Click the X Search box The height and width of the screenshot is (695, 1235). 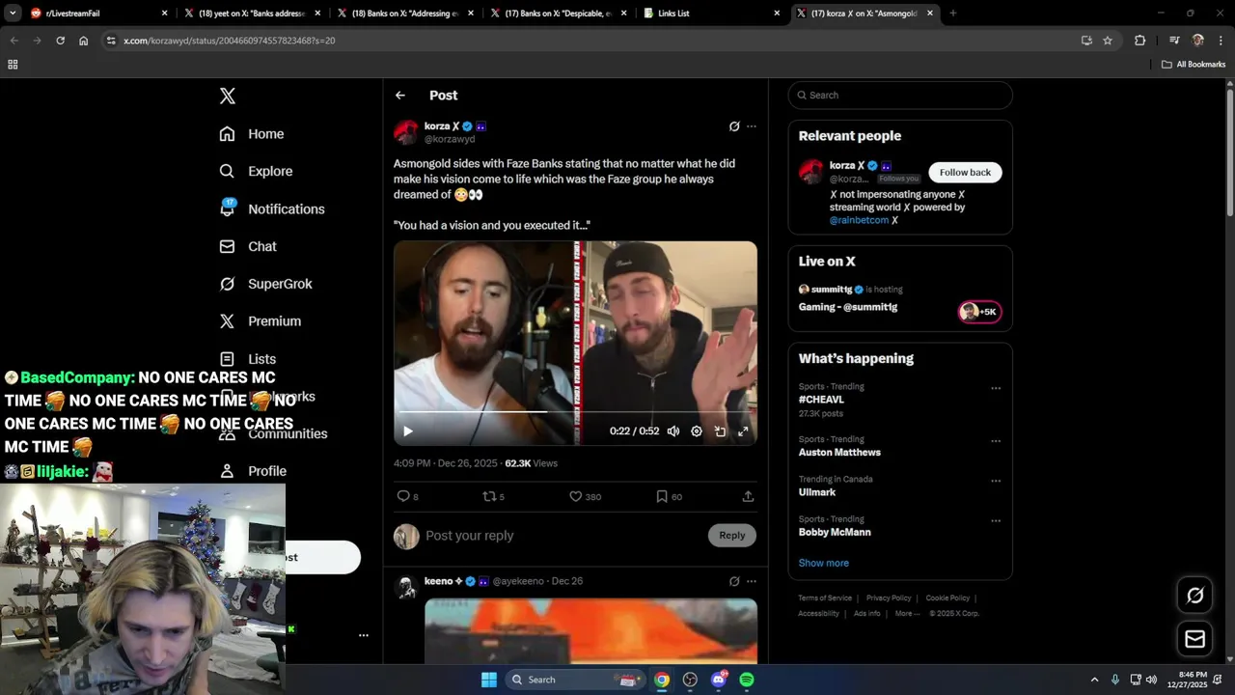[900, 96]
